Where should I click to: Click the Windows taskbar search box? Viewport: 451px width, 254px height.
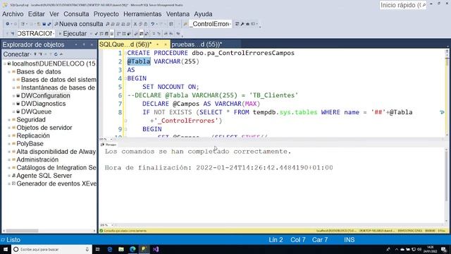tap(51, 249)
